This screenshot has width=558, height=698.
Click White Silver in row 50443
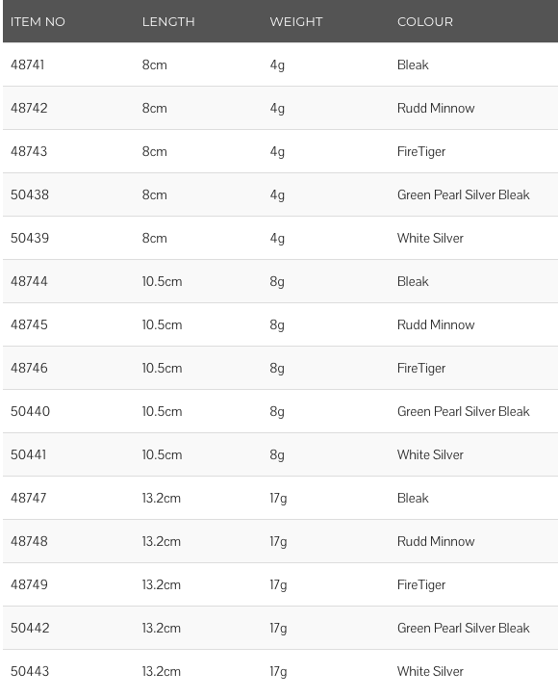[430, 671]
